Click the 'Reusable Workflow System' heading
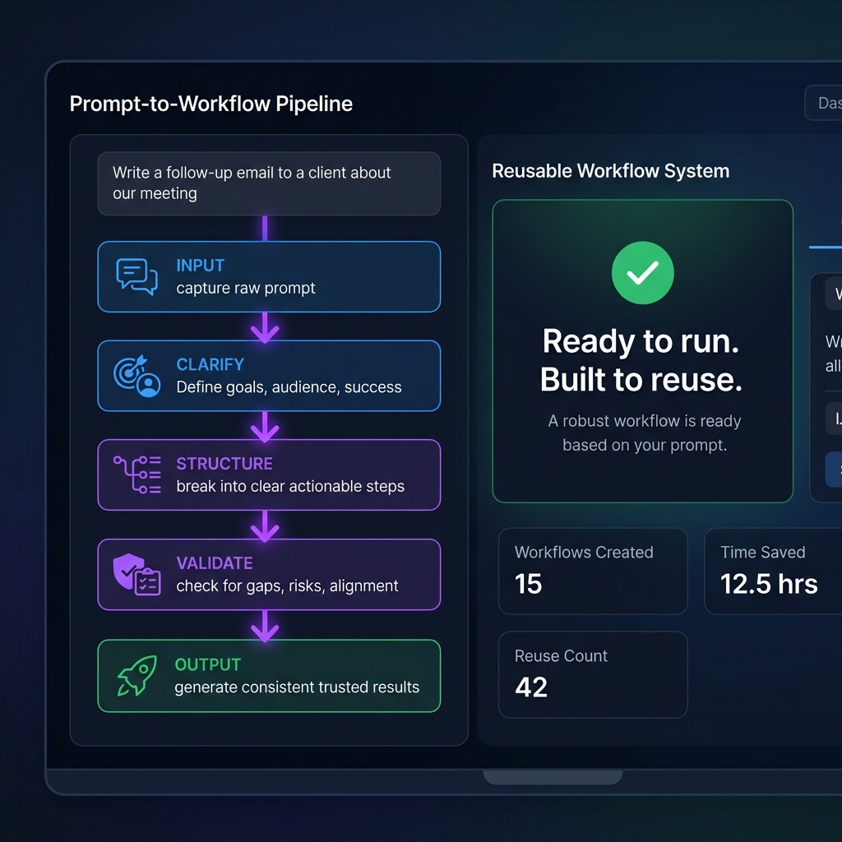842x842 pixels. (611, 171)
